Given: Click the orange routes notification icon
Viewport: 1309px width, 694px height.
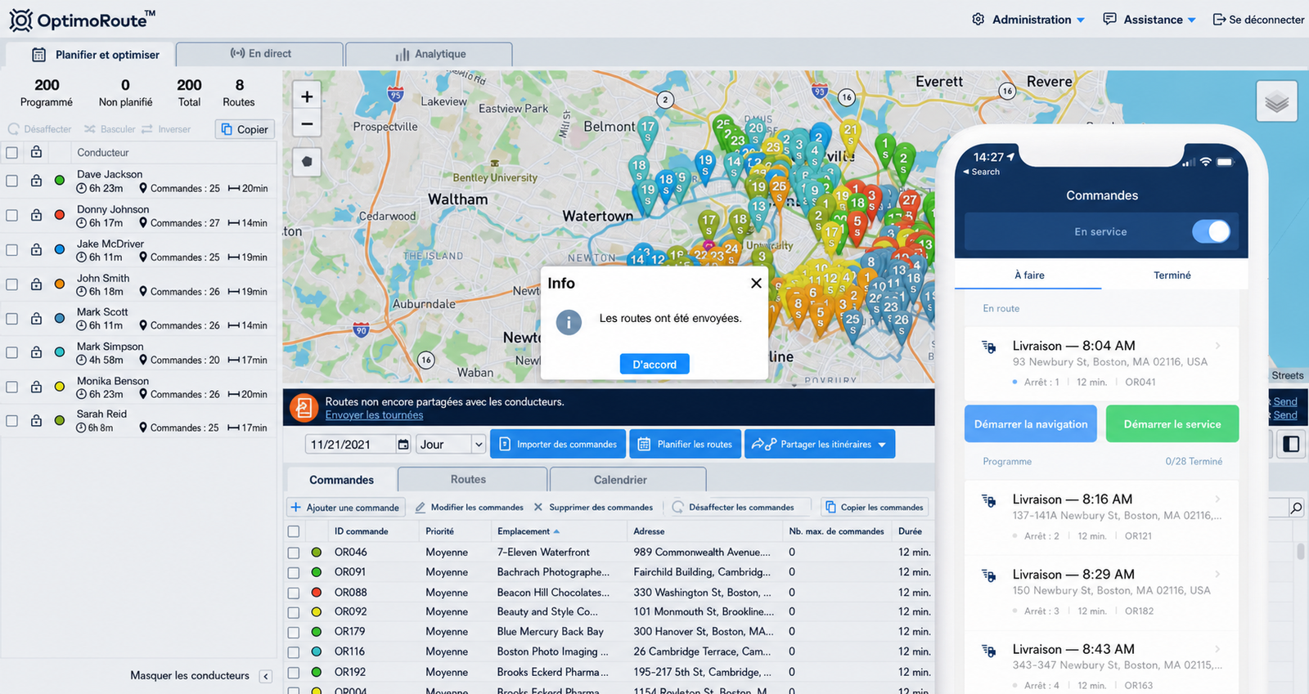Looking at the screenshot, I should point(304,407).
